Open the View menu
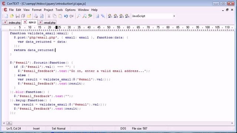 coord(26,10)
